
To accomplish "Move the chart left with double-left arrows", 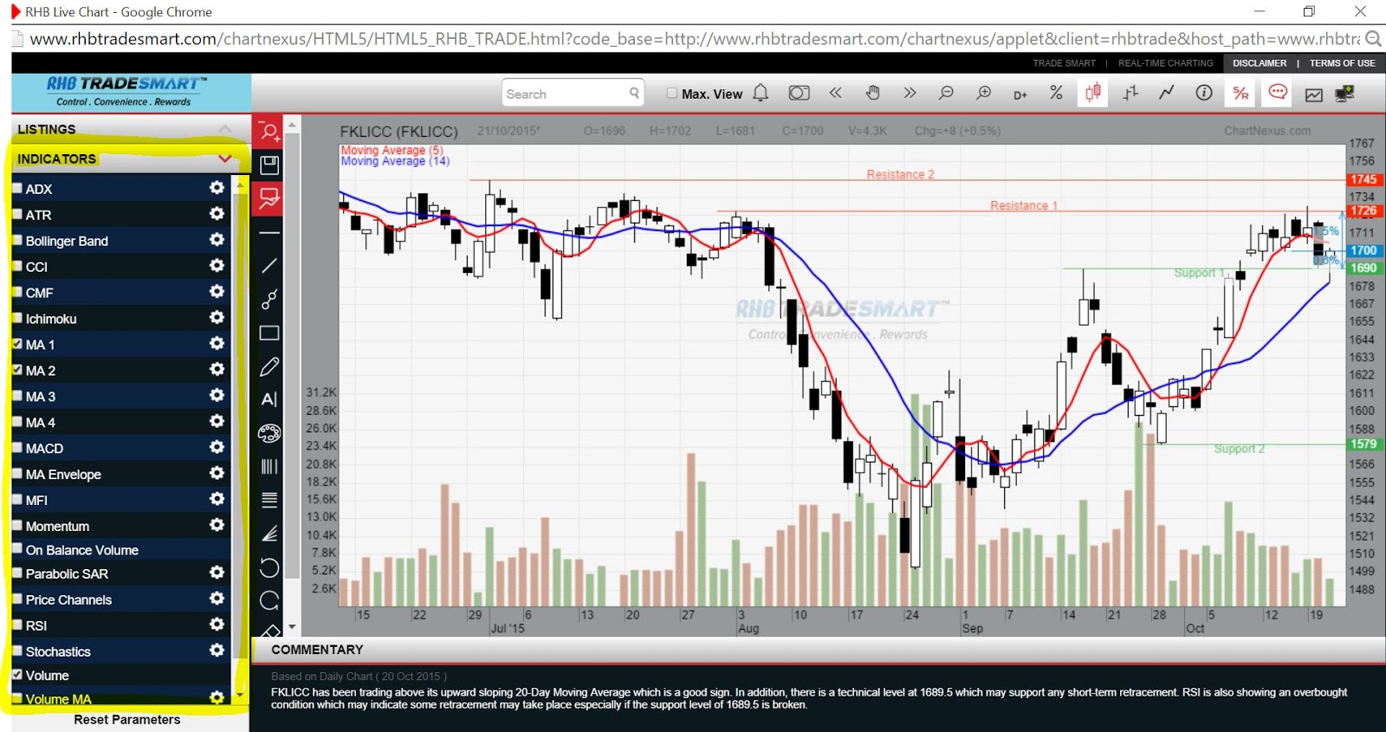I will 835,93.
